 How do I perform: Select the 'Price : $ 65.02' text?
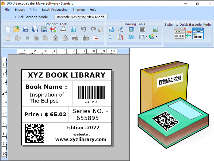coord(45,114)
